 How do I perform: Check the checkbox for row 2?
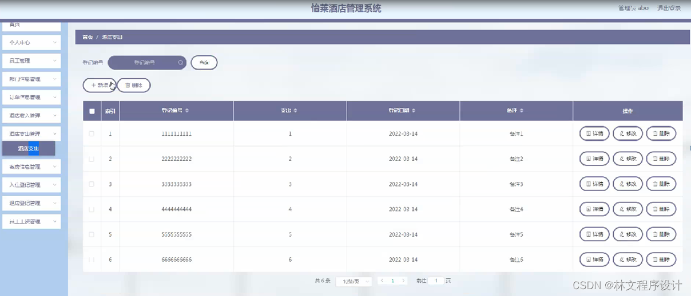tap(92, 159)
